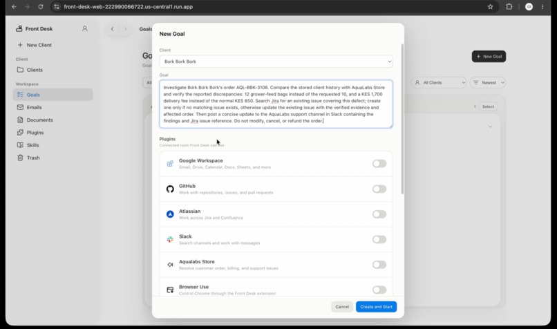Go forward with the Front Desk header chevron
Screen dimensions: 557x329
click(x=125, y=29)
